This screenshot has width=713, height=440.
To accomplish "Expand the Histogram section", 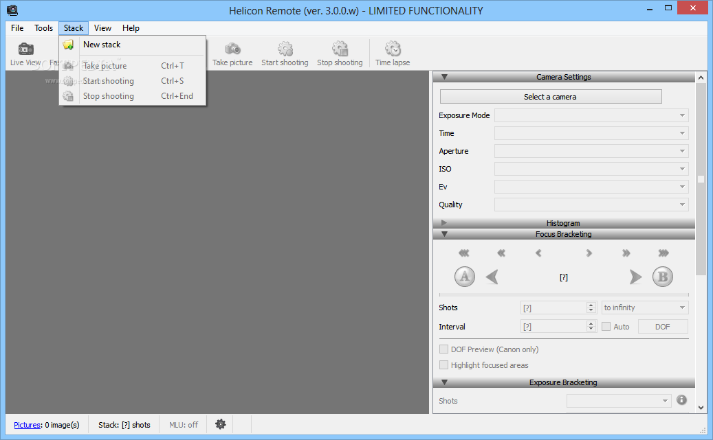I will (444, 222).
